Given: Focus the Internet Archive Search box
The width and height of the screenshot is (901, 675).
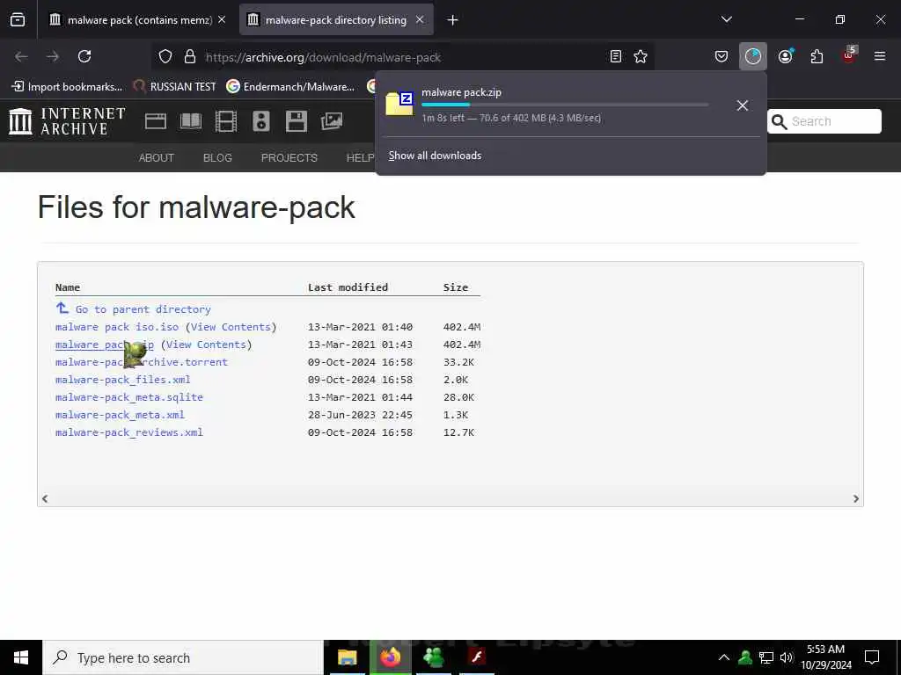Looking at the screenshot, I should click(x=824, y=121).
